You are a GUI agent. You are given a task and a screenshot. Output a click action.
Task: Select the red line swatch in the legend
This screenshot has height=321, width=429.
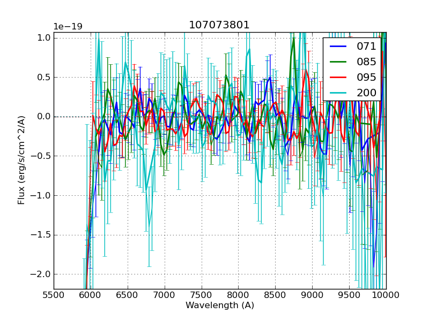pyautogui.click(x=339, y=78)
